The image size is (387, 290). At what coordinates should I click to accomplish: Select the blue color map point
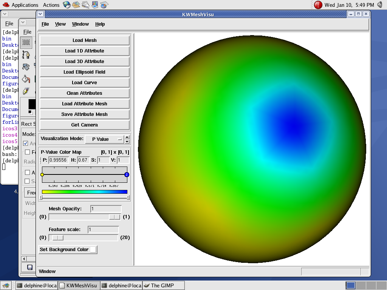[x=127, y=174]
